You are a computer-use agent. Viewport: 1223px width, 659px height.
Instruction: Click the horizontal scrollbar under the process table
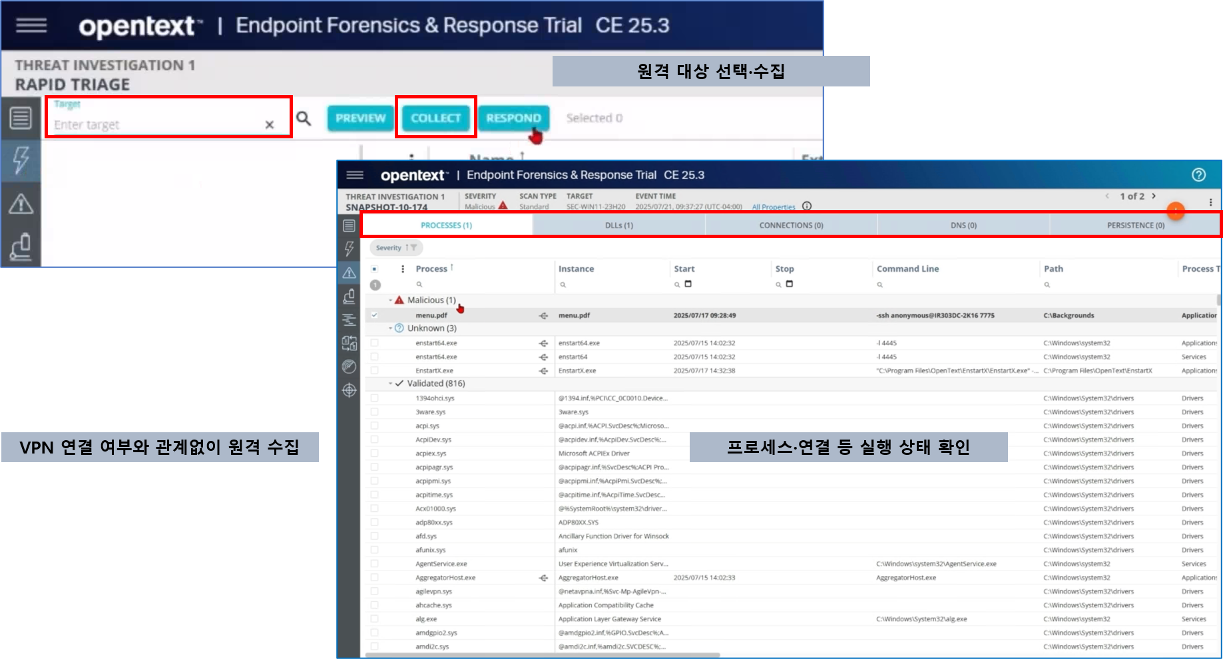point(543,655)
